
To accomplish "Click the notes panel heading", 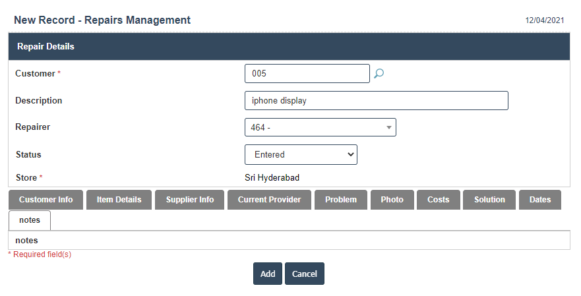I will tap(27, 241).
